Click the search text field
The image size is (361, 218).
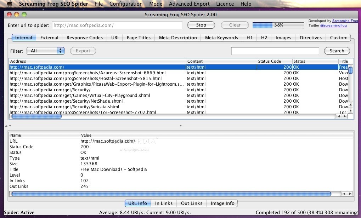[x=275, y=51]
